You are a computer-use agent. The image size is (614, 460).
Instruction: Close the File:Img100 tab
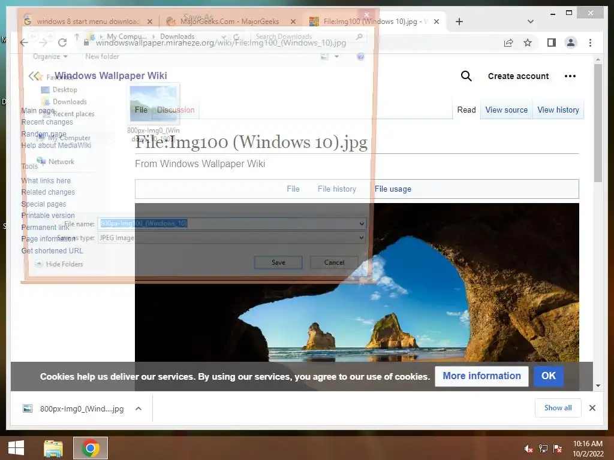point(437,22)
